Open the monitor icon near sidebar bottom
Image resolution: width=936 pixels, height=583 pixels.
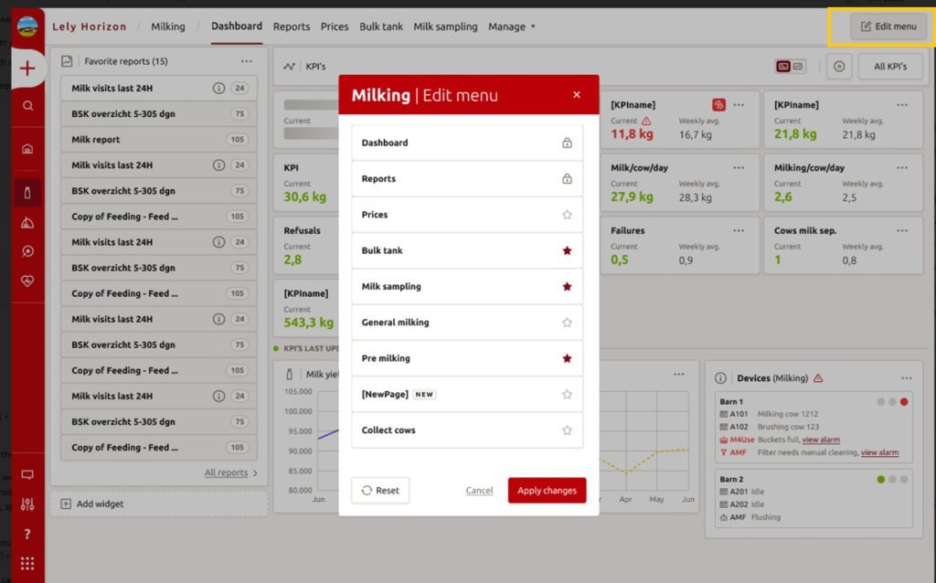tap(27, 475)
